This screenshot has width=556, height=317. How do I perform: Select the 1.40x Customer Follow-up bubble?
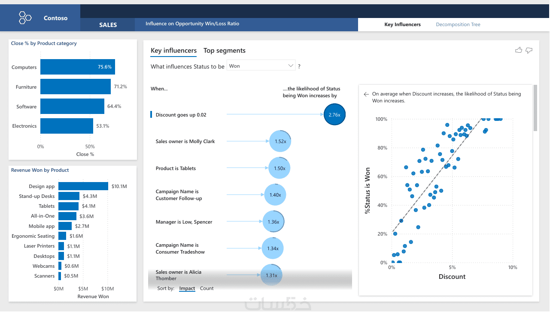tap(275, 195)
